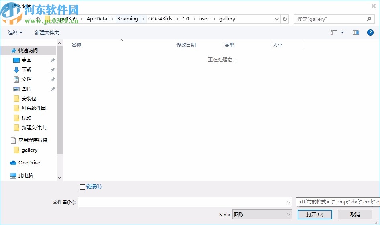The width and height of the screenshot is (380, 225).
Task: Click the This PC computer icon
Action: (x=13, y=176)
